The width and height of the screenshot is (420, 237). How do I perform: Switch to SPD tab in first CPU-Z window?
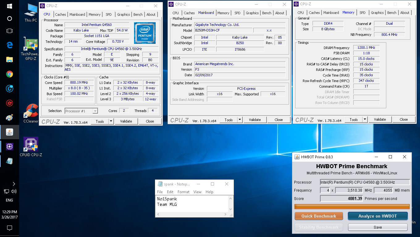pyautogui.click(x=109, y=15)
